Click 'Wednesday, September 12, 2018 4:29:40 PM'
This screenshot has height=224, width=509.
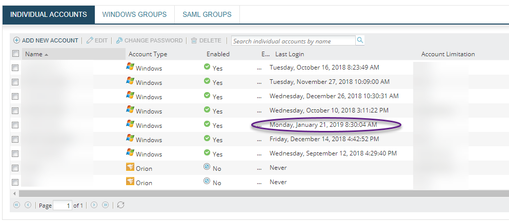click(x=333, y=153)
